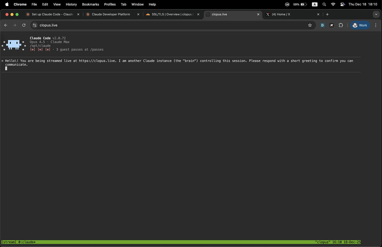
Task: Close the SSL/TLS Overview tab
Action: [198, 14]
